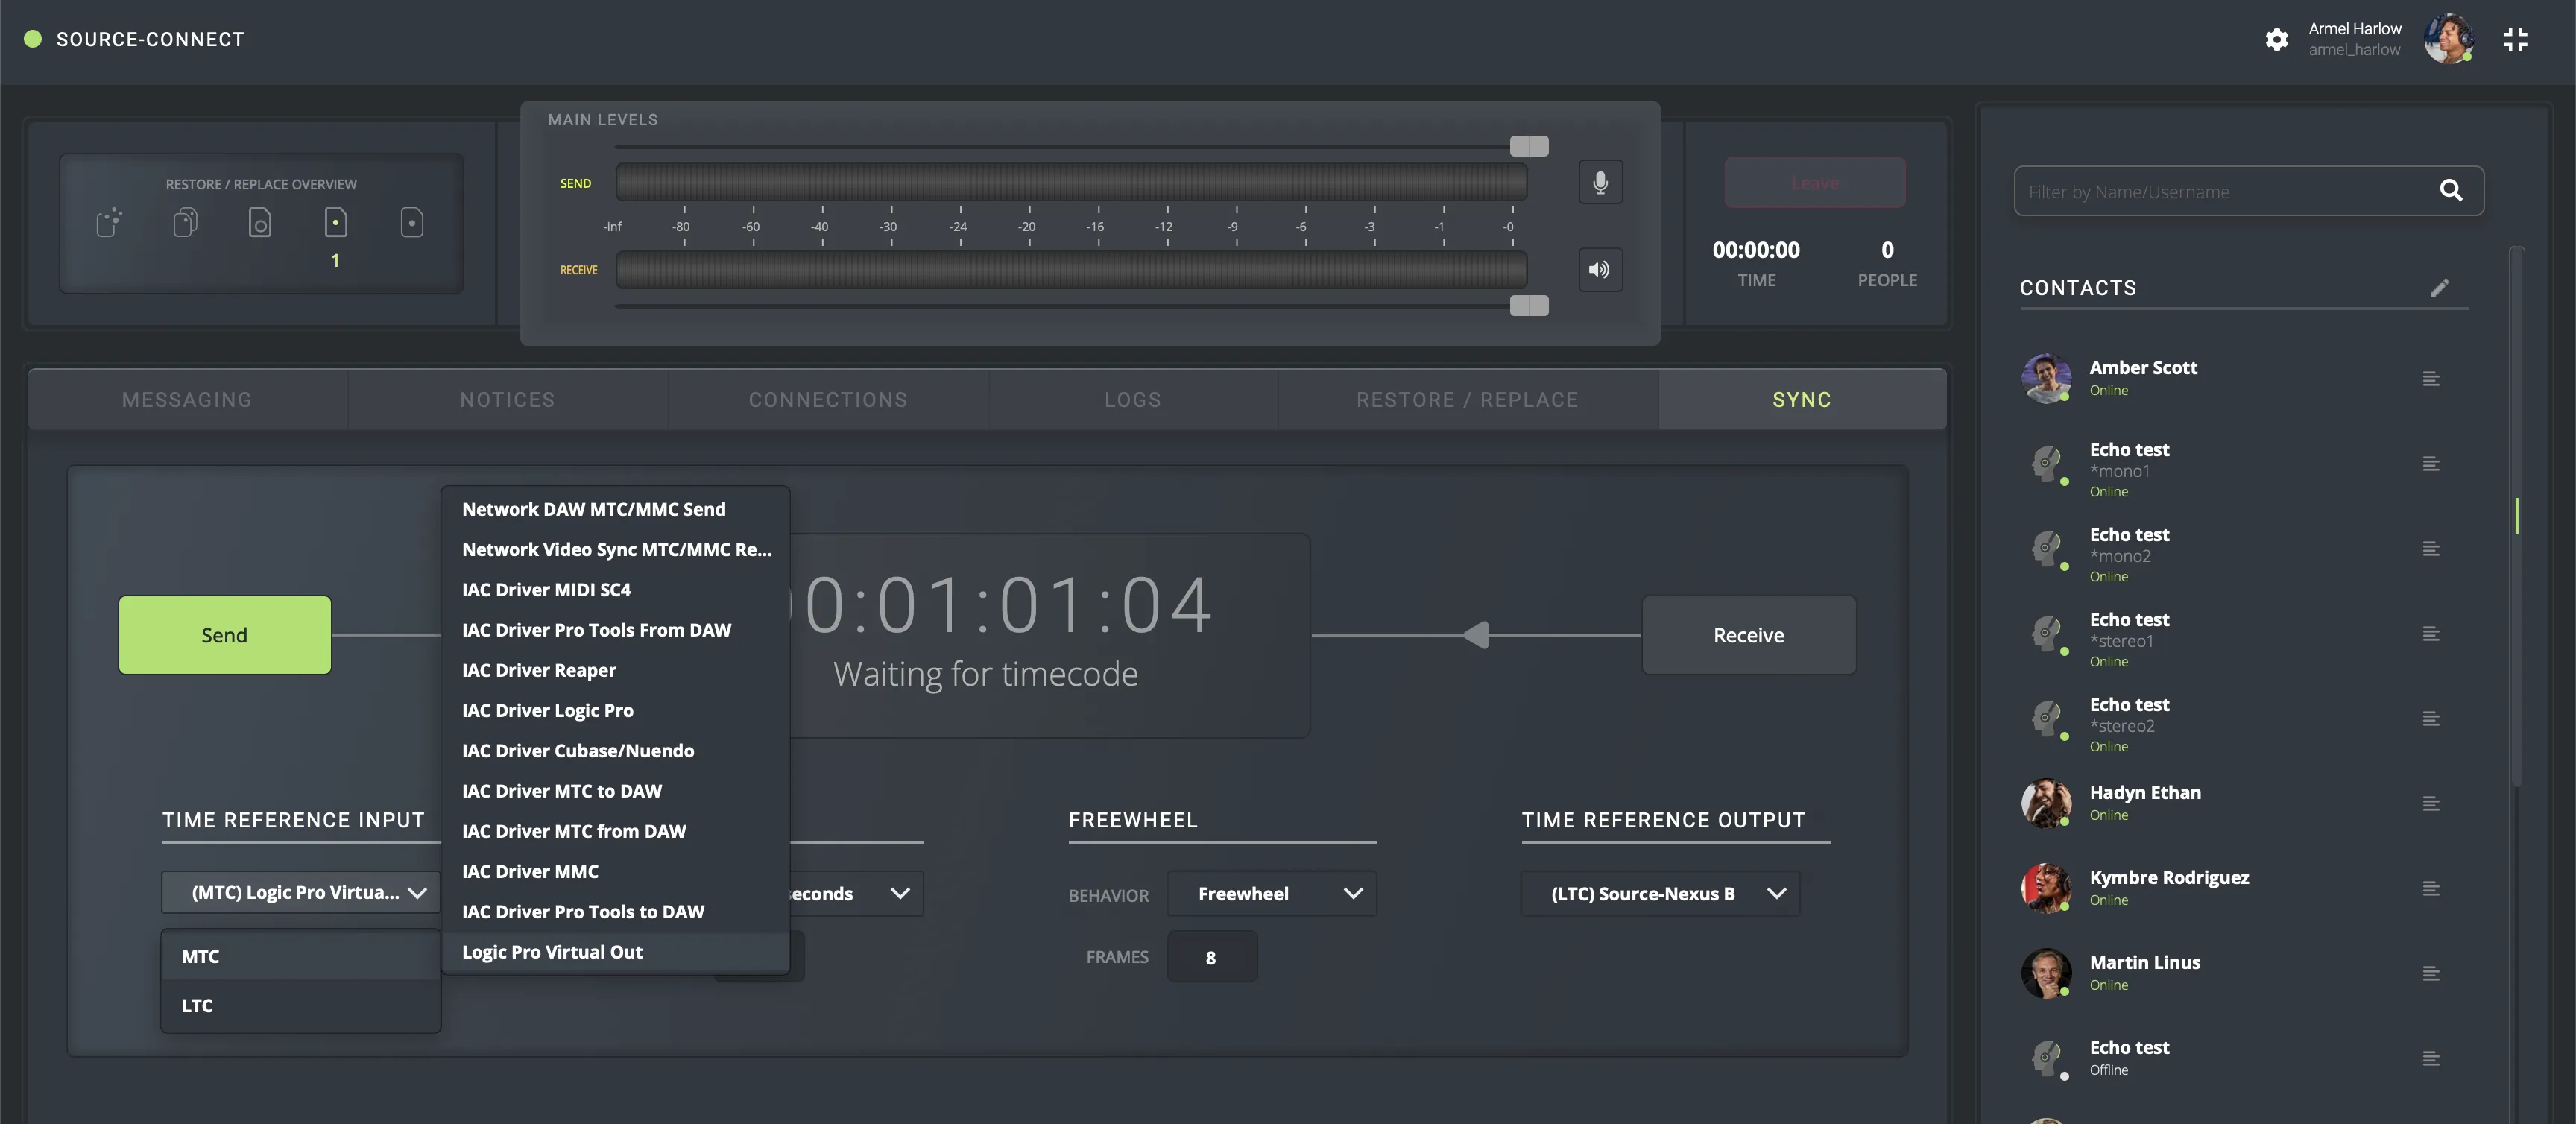Screen dimensions: 2576x1124
Task: Open menu for Echo test *stereo1
Action: pos(2431,634)
